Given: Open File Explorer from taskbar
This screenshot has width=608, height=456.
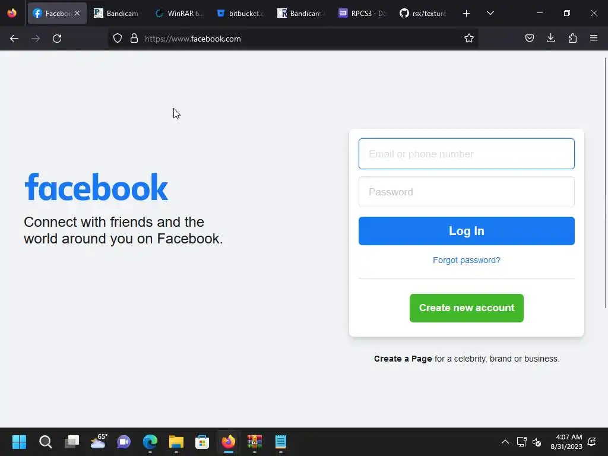Looking at the screenshot, I should 176,442.
